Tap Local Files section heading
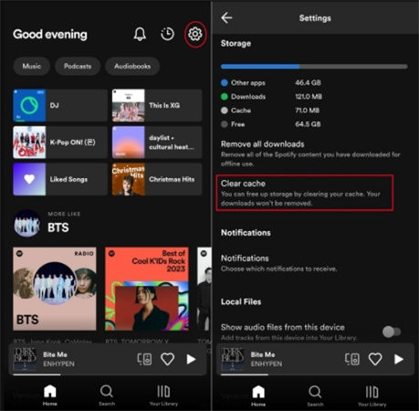The image size is (419, 411). coord(241,301)
